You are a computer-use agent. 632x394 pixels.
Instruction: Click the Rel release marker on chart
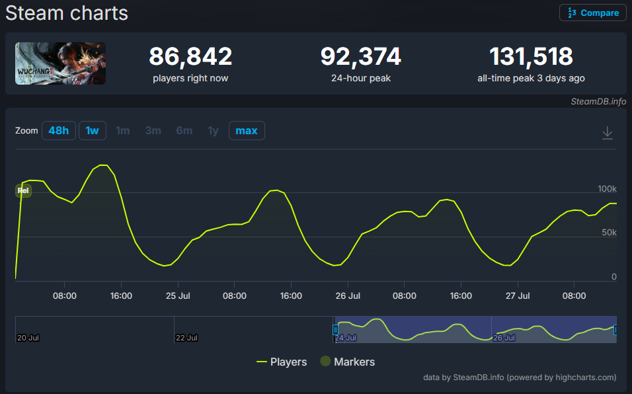point(23,190)
